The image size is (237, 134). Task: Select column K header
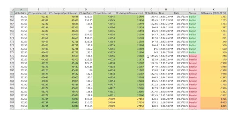[214, 9]
